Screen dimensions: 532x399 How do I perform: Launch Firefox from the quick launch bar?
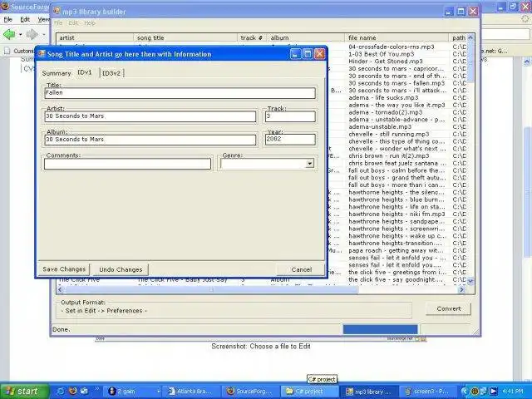tap(72, 392)
